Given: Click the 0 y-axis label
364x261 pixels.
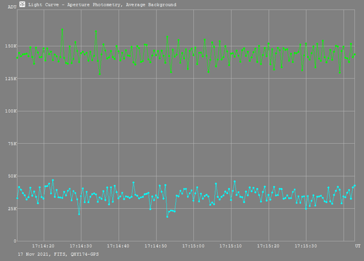Looking at the screenshot, I should click(15, 241).
